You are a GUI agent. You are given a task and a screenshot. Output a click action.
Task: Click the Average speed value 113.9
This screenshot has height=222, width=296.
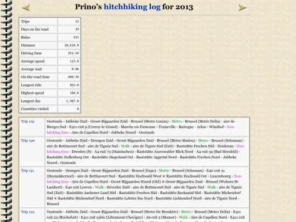click(74, 61)
